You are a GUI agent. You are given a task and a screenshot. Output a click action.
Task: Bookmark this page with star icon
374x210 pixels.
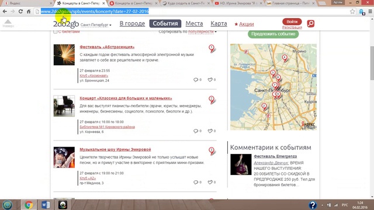pos(352,12)
